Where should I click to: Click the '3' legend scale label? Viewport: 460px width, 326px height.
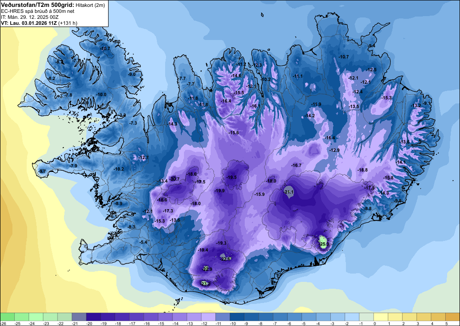click(418, 324)
